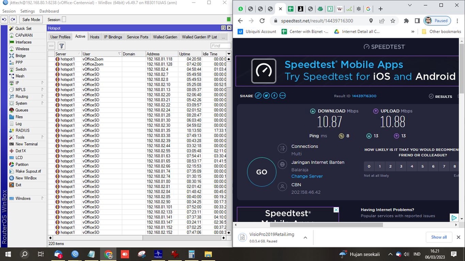Switch to IP Bindings tab
This screenshot has width=465, height=261.
click(113, 37)
